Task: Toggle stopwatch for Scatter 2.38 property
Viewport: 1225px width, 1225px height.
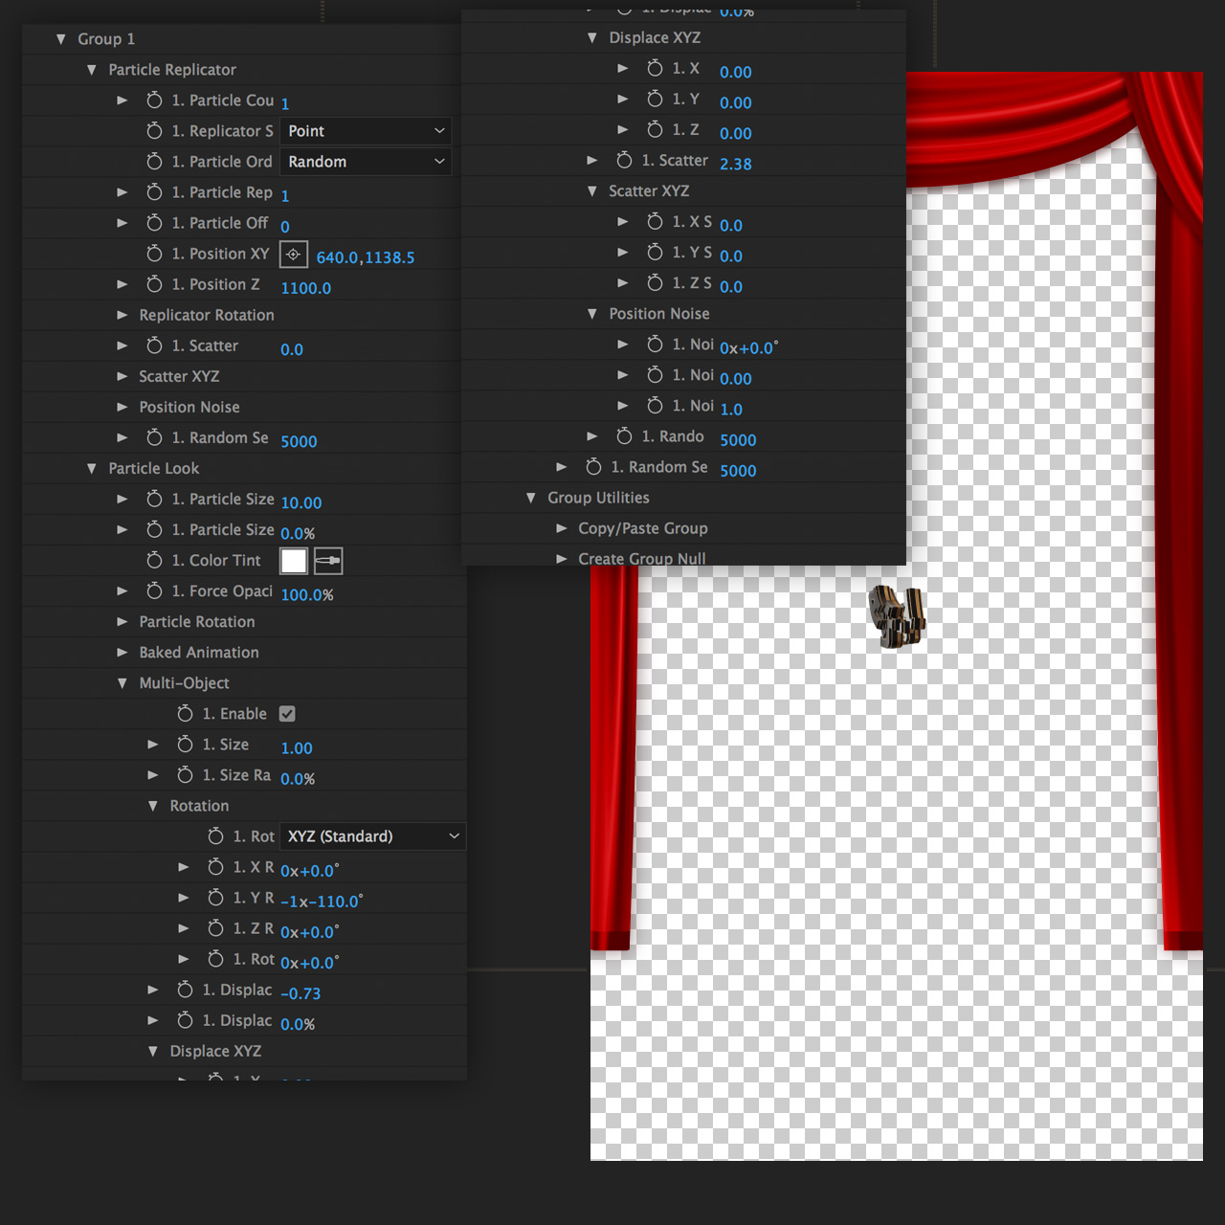Action: (624, 161)
